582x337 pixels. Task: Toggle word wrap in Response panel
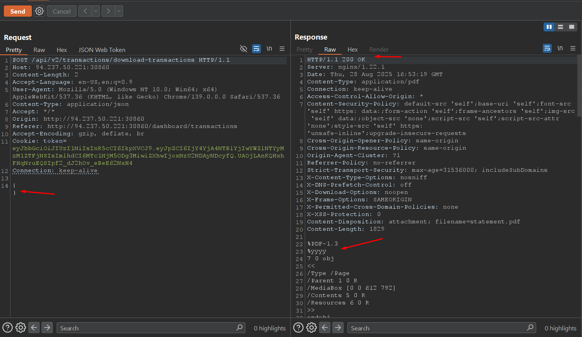pyautogui.click(x=547, y=48)
